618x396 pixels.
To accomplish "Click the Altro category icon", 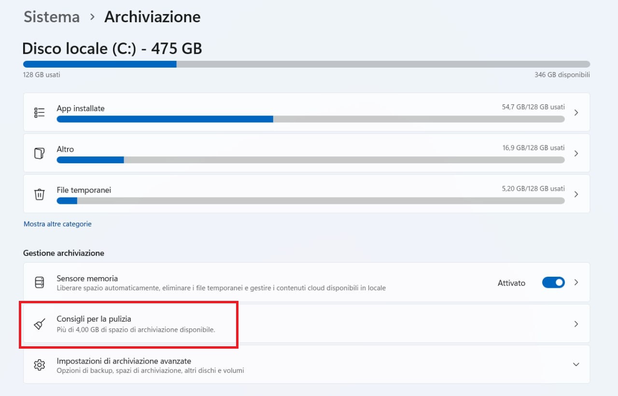I will click(39, 154).
